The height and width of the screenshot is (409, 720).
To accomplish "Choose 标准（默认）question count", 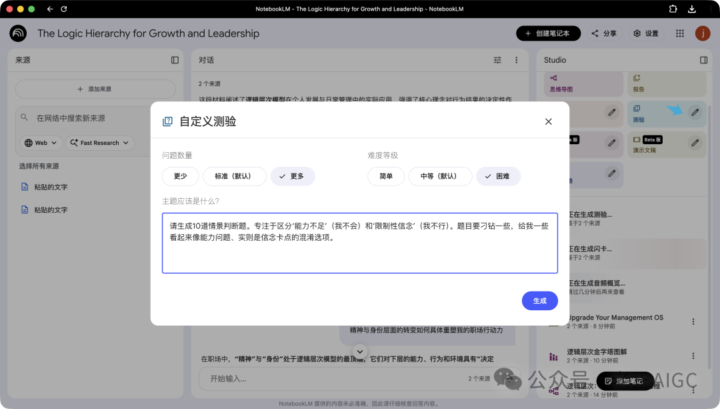I will click(234, 176).
